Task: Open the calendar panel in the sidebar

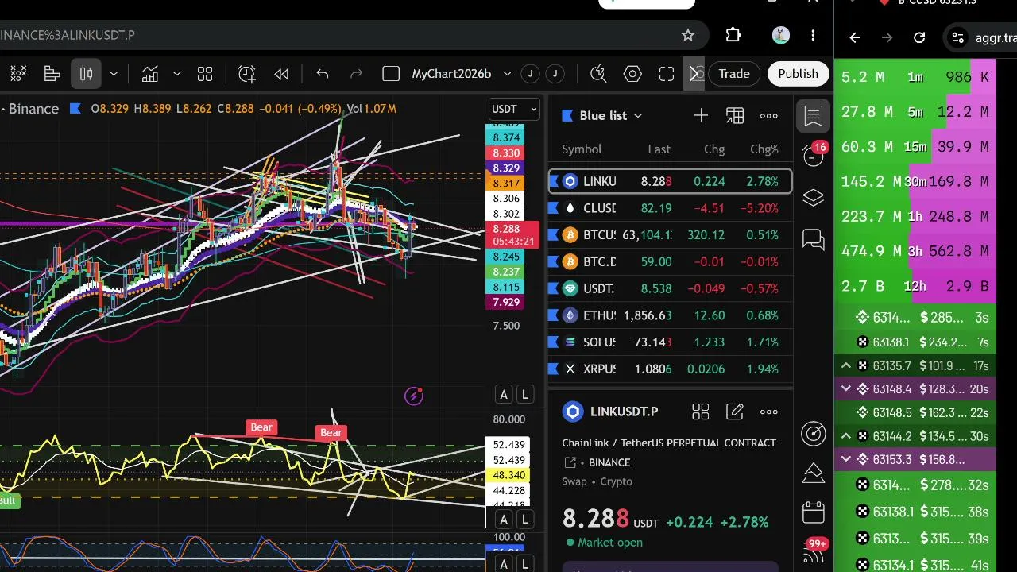Action: point(814,512)
